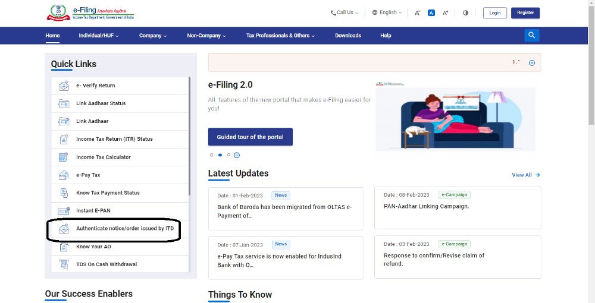Pause the news ticker banner
595x303 pixels.
[532, 63]
